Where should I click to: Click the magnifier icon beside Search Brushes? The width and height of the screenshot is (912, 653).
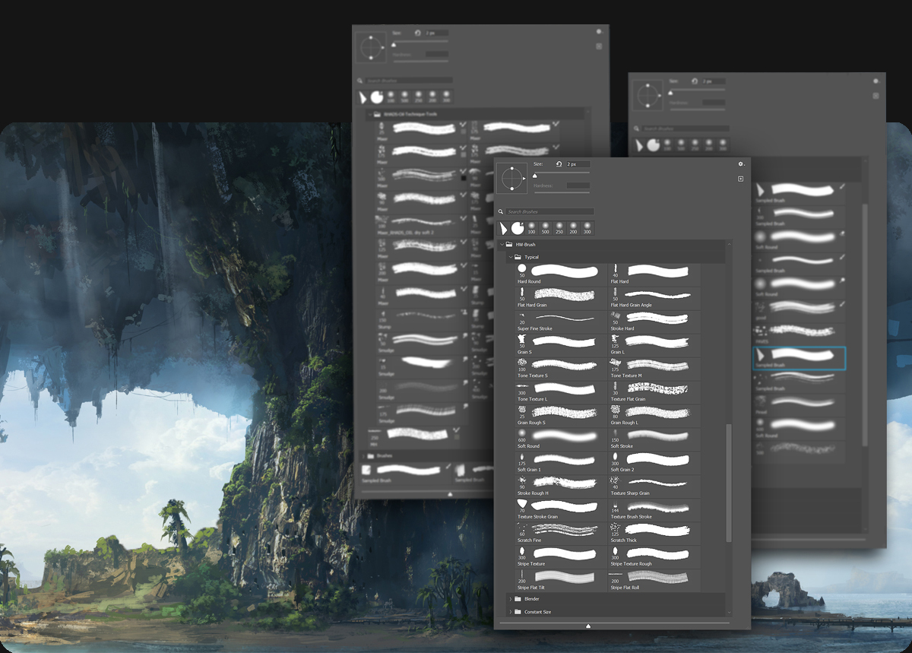click(502, 211)
